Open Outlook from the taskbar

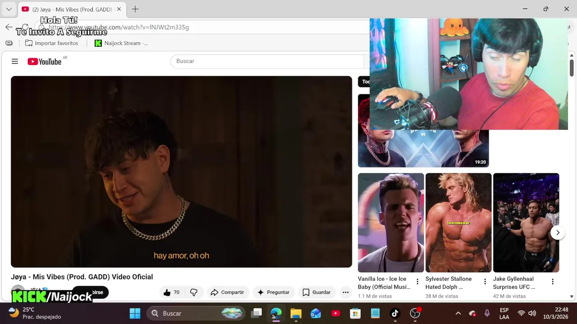[x=316, y=313]
